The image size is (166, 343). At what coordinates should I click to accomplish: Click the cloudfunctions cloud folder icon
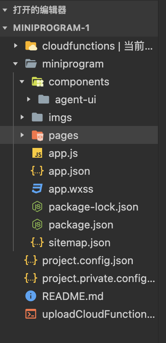31,46
